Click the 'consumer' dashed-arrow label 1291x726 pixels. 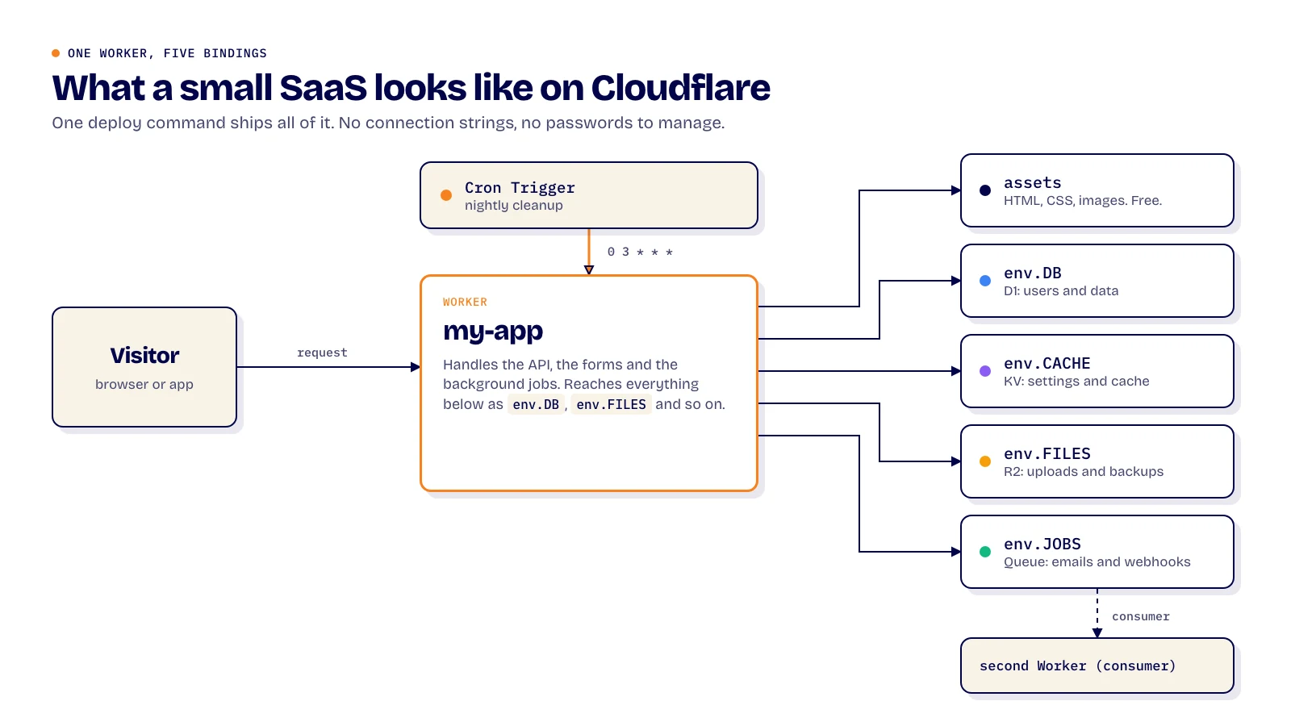pyautogui.click(x=1140, y=616)
